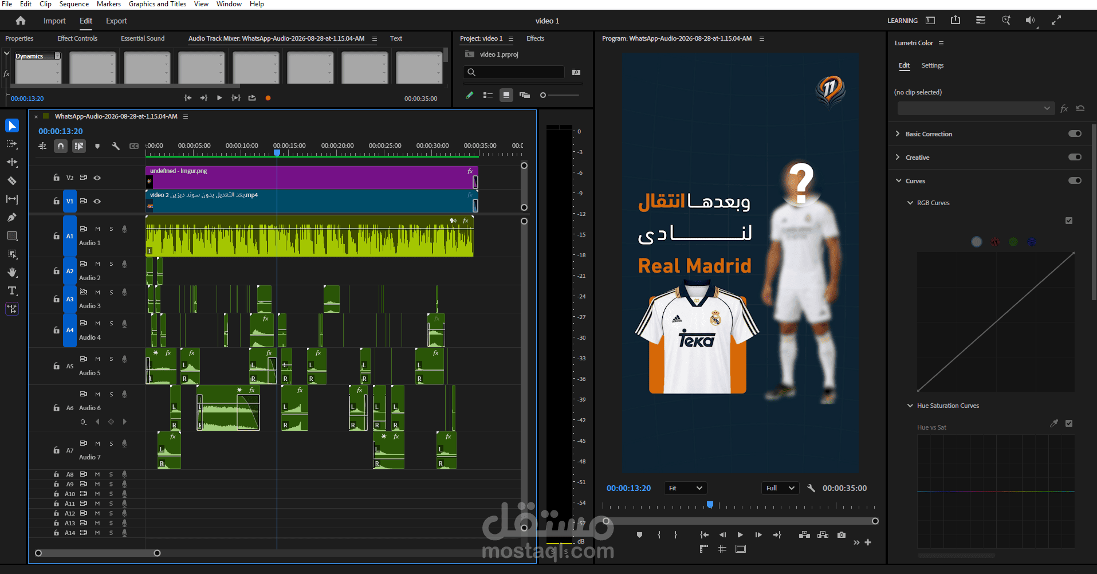Mute Audio 1 track
The image size is (1097, 574).
click(97, 229)
